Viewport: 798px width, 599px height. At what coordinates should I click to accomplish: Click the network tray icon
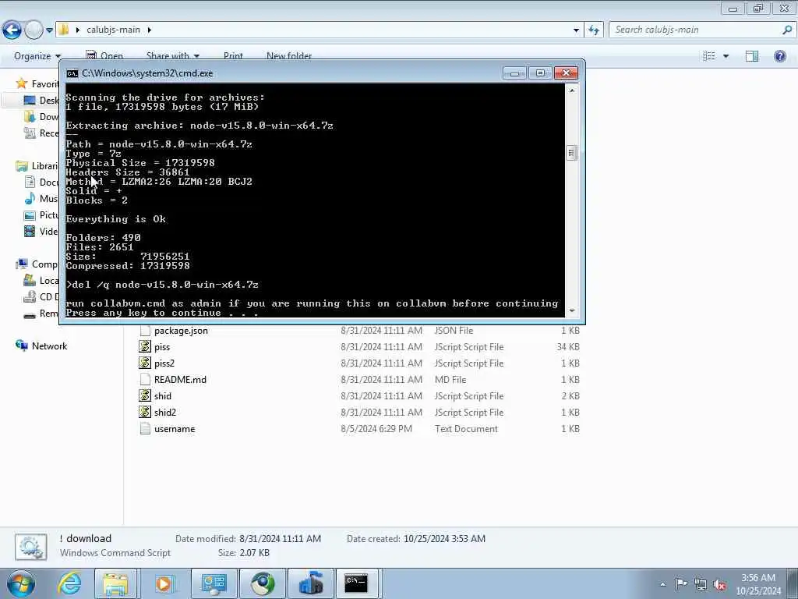pyautogui.click(x=701, y=584)
